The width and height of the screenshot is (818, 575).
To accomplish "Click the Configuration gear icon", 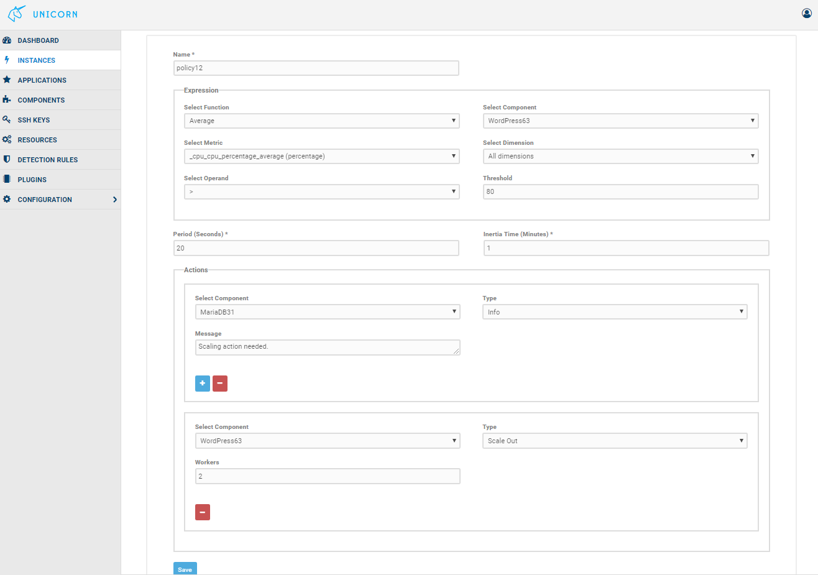I will pos(7,199).
